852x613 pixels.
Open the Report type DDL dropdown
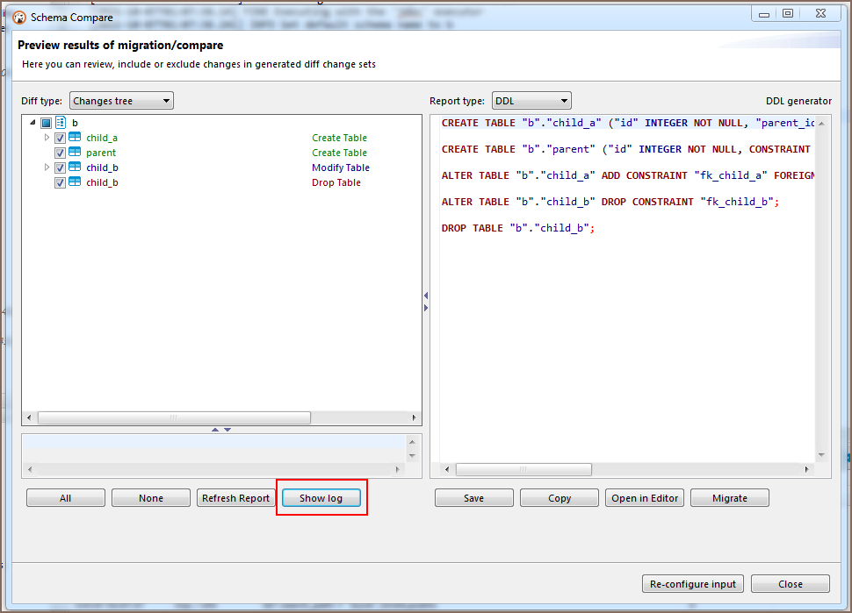[531, 101]
